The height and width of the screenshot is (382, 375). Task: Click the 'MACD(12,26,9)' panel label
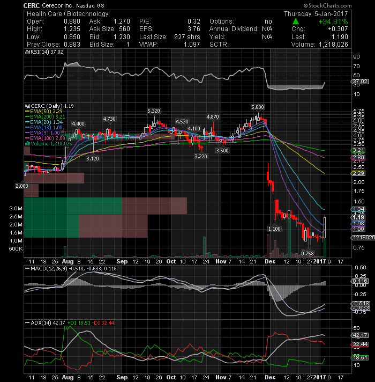49,268
